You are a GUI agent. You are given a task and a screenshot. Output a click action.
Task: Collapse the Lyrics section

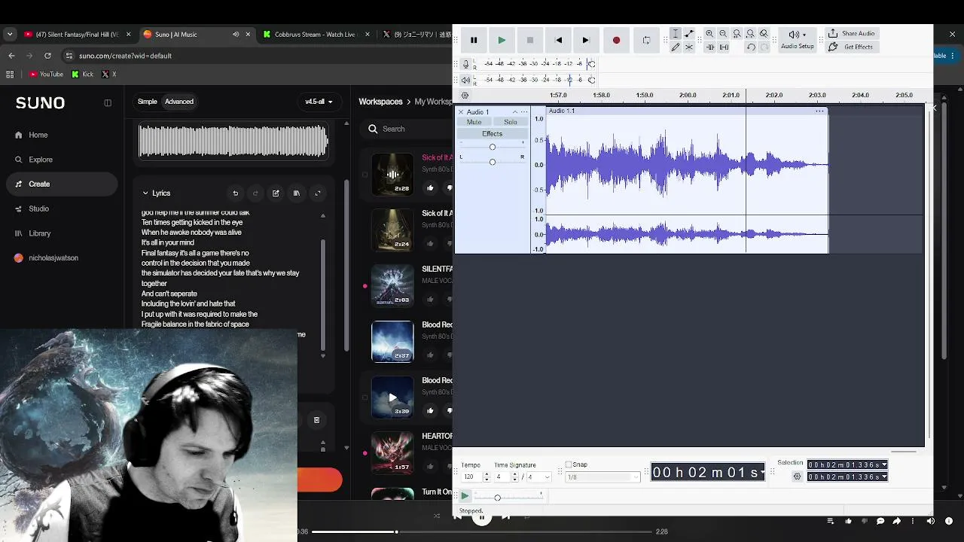(145, 193)
